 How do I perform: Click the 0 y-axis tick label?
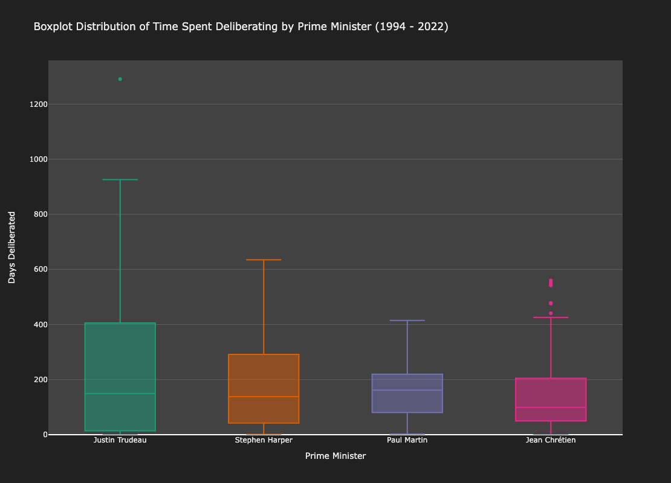(45, 435)
